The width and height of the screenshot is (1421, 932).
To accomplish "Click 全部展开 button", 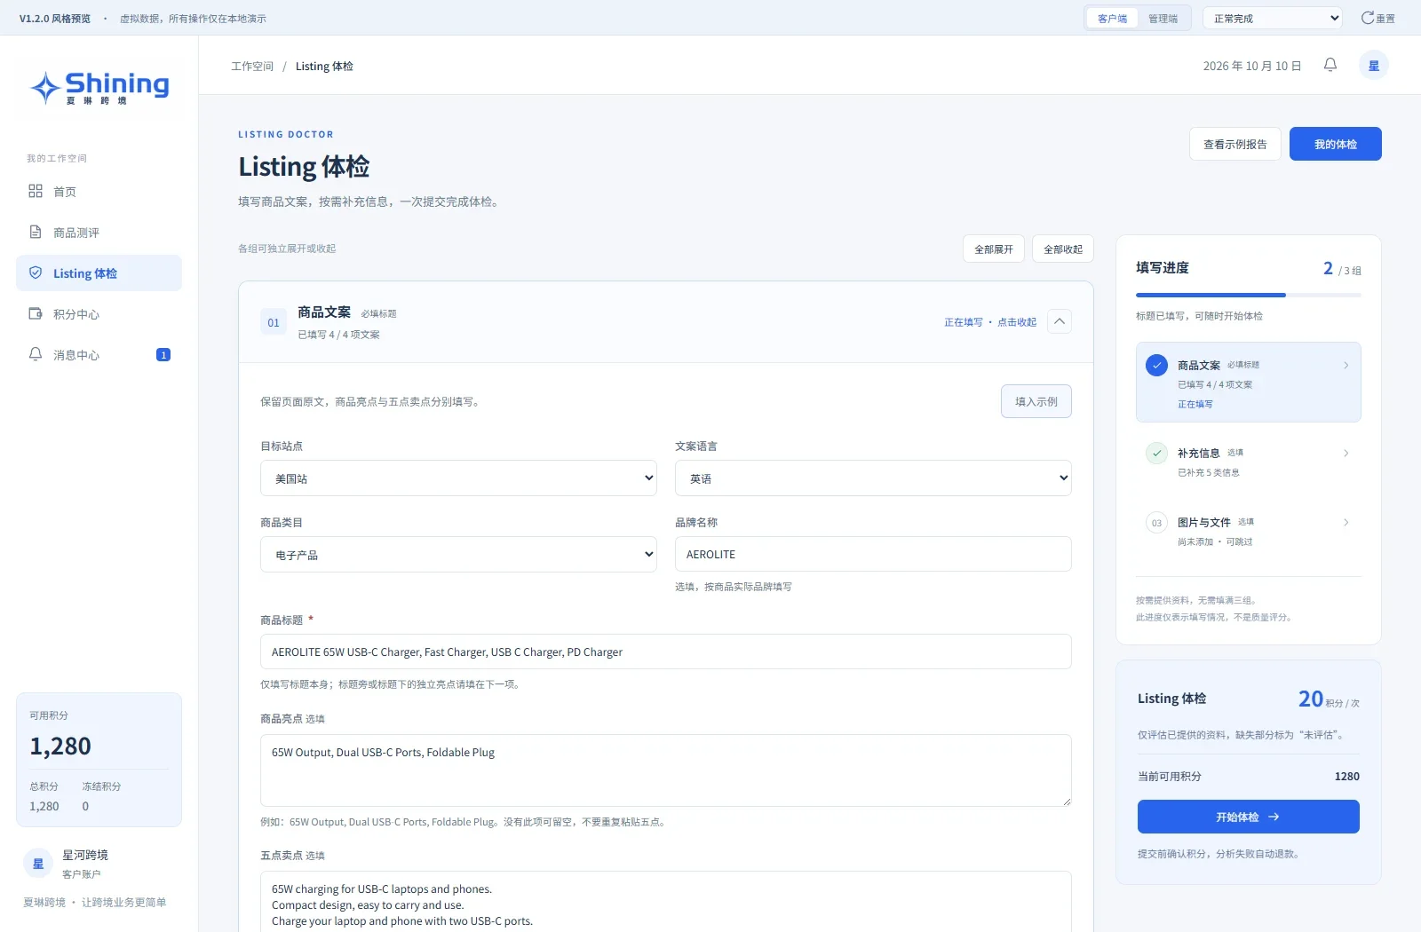I will [993, 249].
